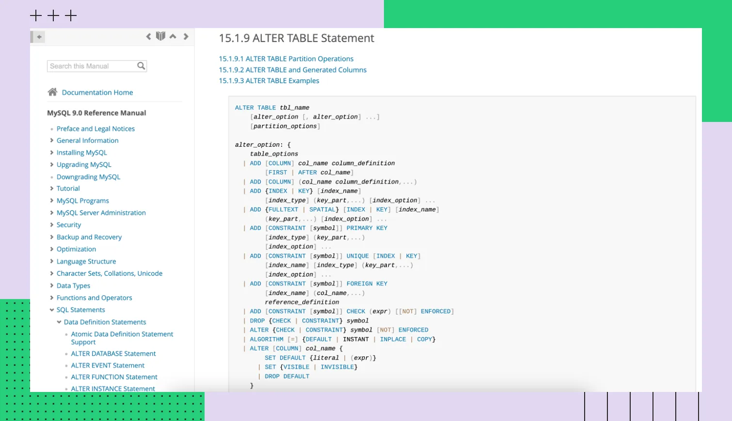Expand the Installing MySQL tree node
Image resolution: width=732 pixels, height=421 pixels.
coord(51,152)
